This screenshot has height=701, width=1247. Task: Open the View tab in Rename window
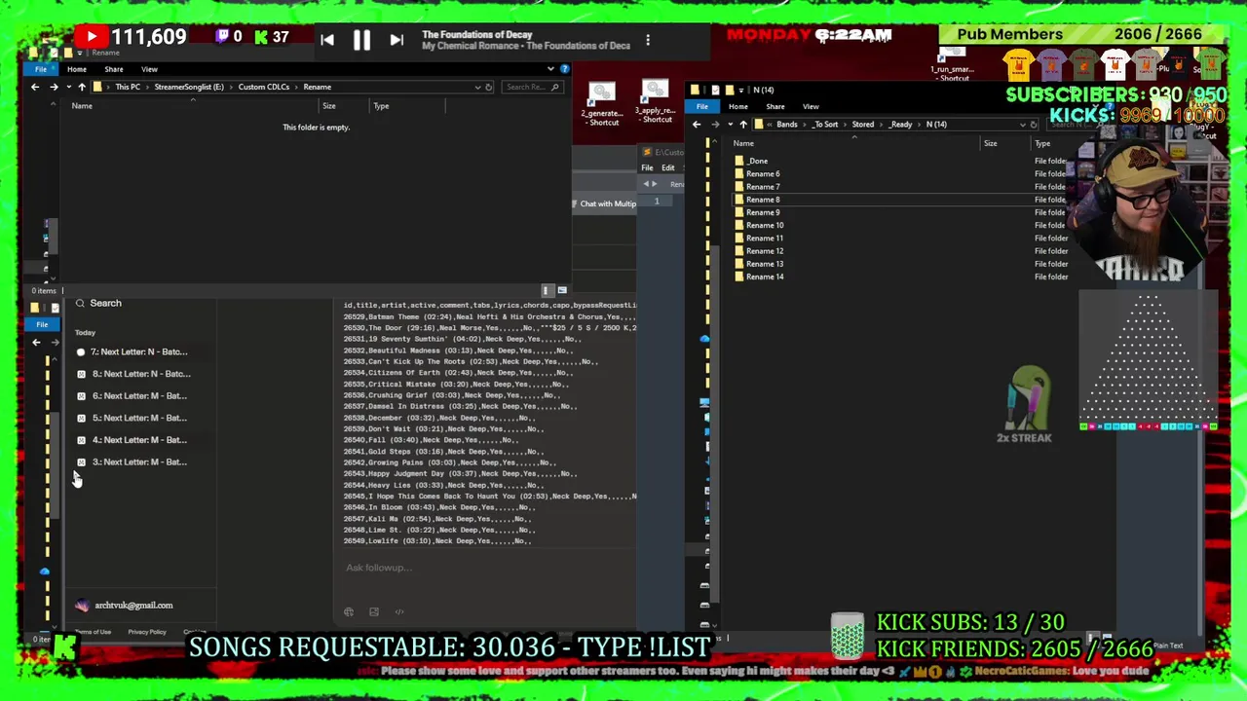coord(149,69)
